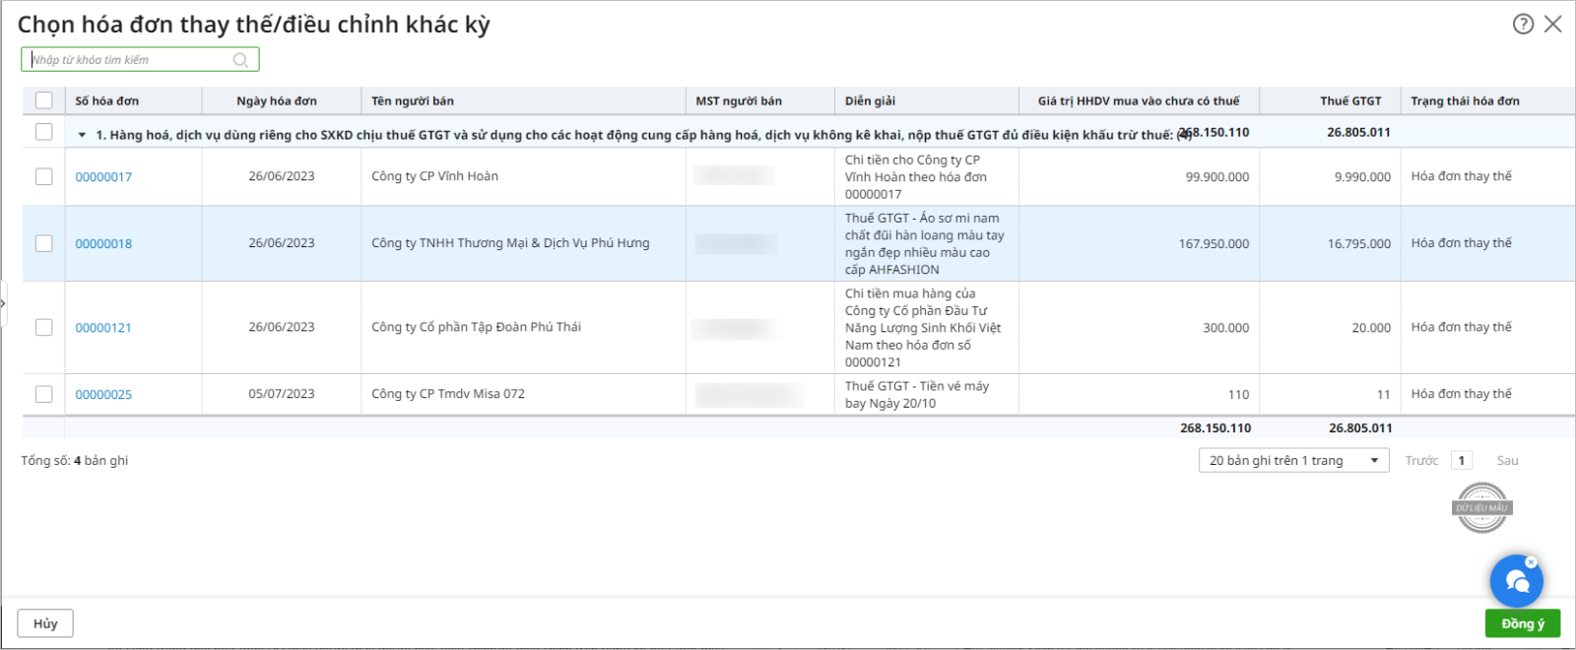Expand the left side panel handle
The width and height of the screenshot is (1576, 650).
(x=4, y=303)
